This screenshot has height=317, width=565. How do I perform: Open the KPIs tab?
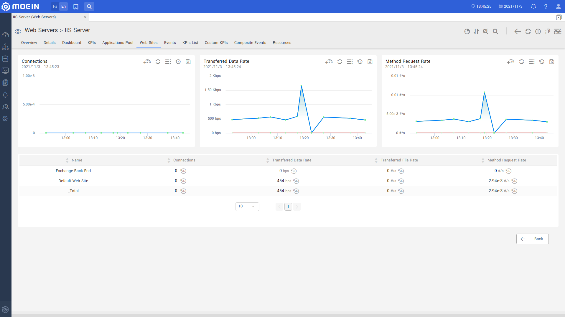coord(92,43)
